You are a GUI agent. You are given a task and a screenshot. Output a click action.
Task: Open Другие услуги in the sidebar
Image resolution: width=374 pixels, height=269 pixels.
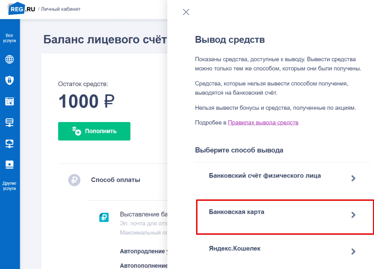tap(10, 186)
